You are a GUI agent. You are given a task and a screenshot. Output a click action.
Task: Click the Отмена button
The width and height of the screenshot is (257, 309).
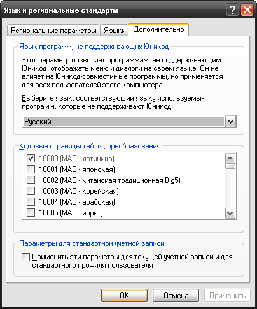click(176, 295)
